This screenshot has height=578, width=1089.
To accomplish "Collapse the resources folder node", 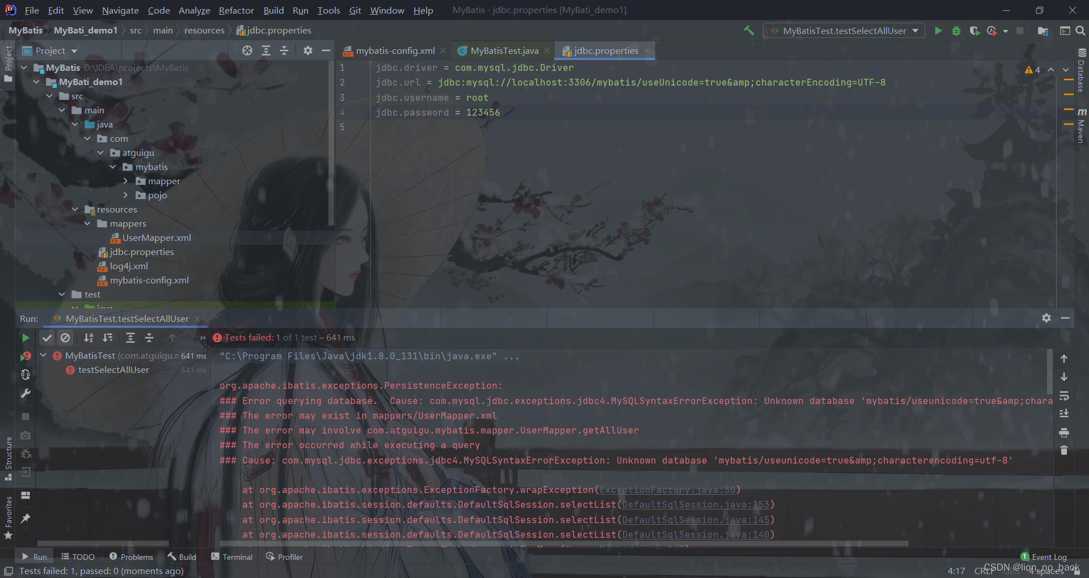I will click(x=75, y=209).
